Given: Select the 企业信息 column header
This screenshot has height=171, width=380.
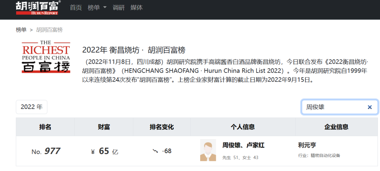Looking at the screenshot, I should 336,127.
